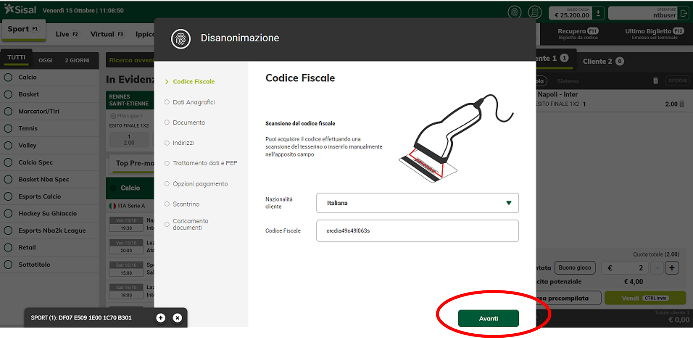Select the Hockey Su Ghiaccio radio

(x=8, y=213)
